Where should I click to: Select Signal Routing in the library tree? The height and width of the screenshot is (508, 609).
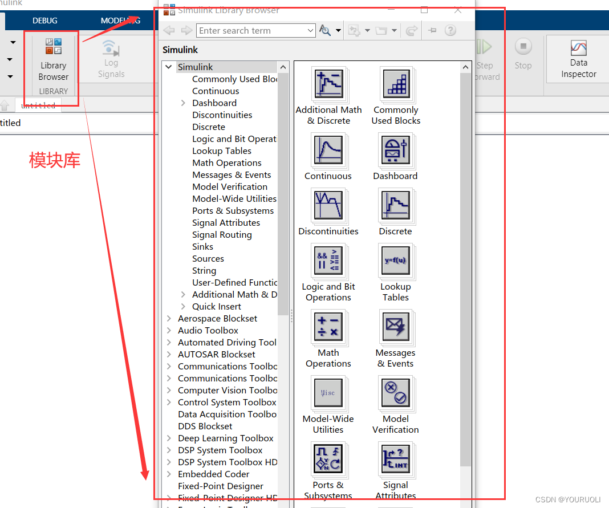[x=222, y=234]
